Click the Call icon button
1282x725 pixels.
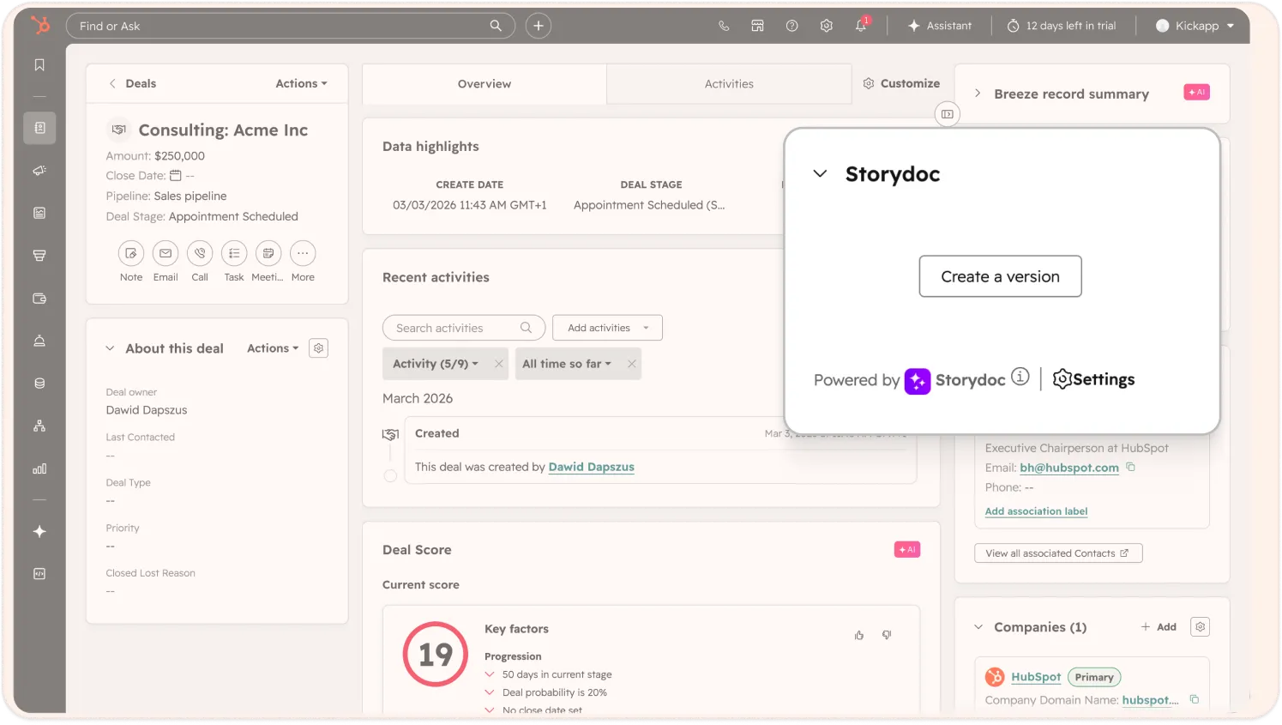[200, 253]
